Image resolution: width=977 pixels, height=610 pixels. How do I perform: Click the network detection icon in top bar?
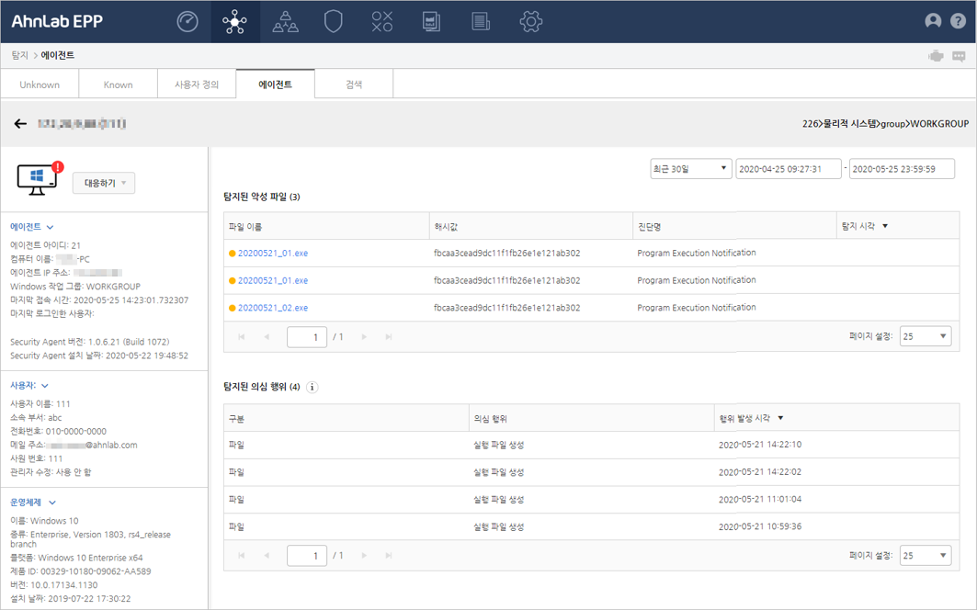235,21
